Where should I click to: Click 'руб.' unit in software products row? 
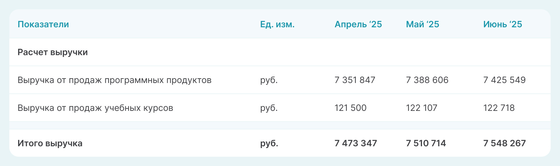269,80
